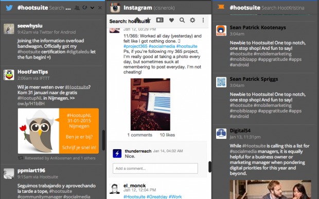Open Digital54 profile name
The width and height of the screenshot is (319, 199).
(x=240, y=131)
